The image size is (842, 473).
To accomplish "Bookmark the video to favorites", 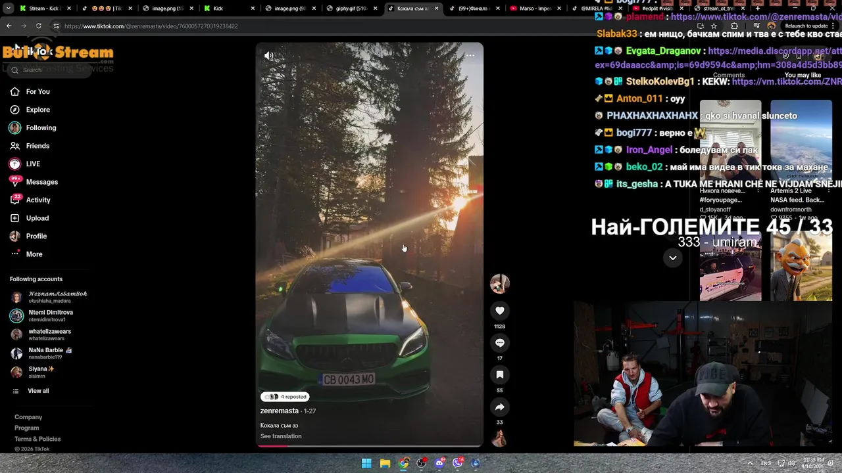I will click(500, 374).
